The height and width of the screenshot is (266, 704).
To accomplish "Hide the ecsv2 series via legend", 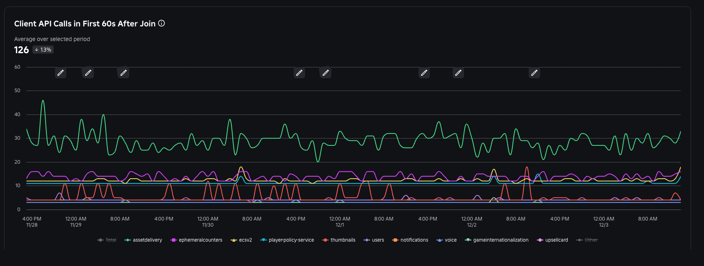I will click(241, 240).
